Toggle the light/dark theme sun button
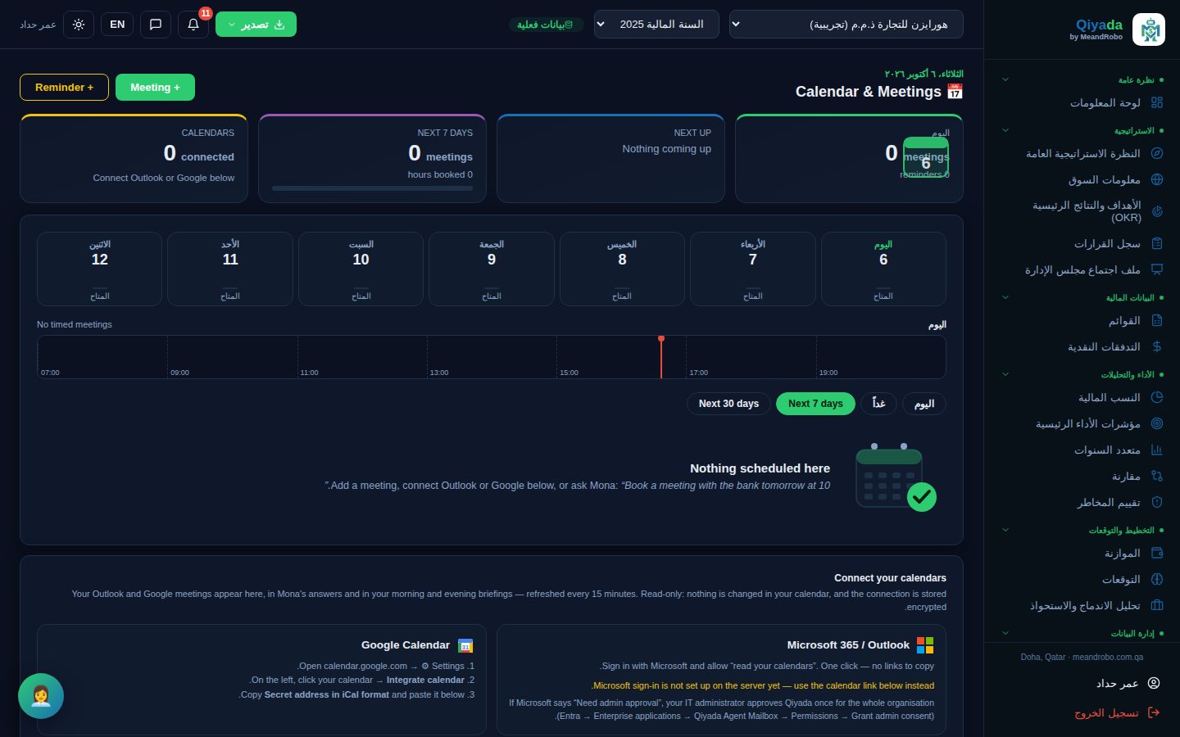 79,25
